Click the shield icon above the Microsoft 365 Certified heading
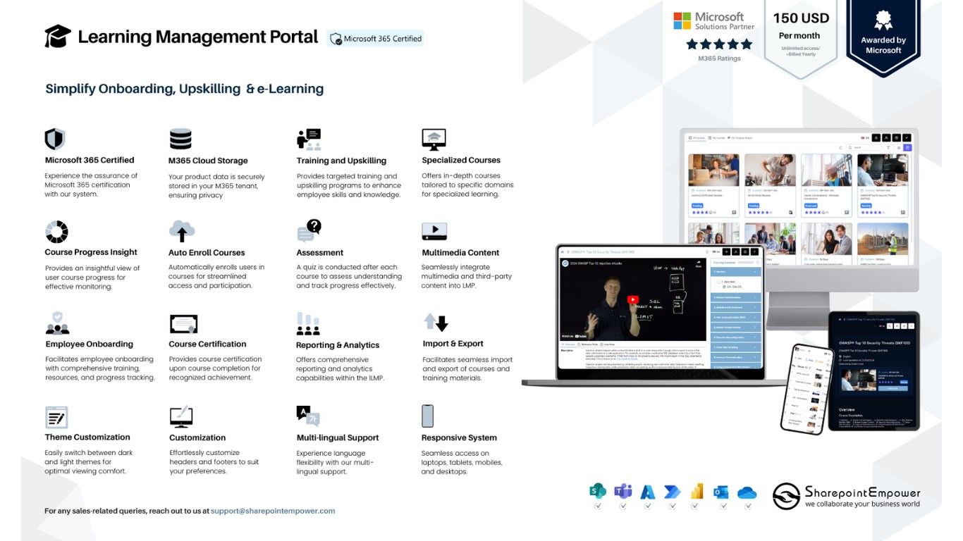963x541 pixels. click(x=54, y=139)
